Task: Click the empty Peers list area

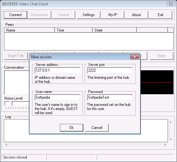Action: point(89,42)
